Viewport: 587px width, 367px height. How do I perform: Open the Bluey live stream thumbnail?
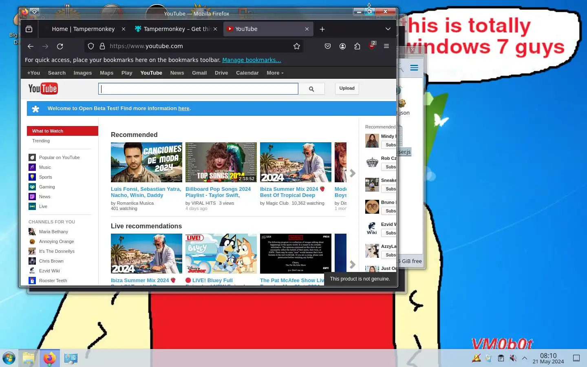[x=221, y=254]
